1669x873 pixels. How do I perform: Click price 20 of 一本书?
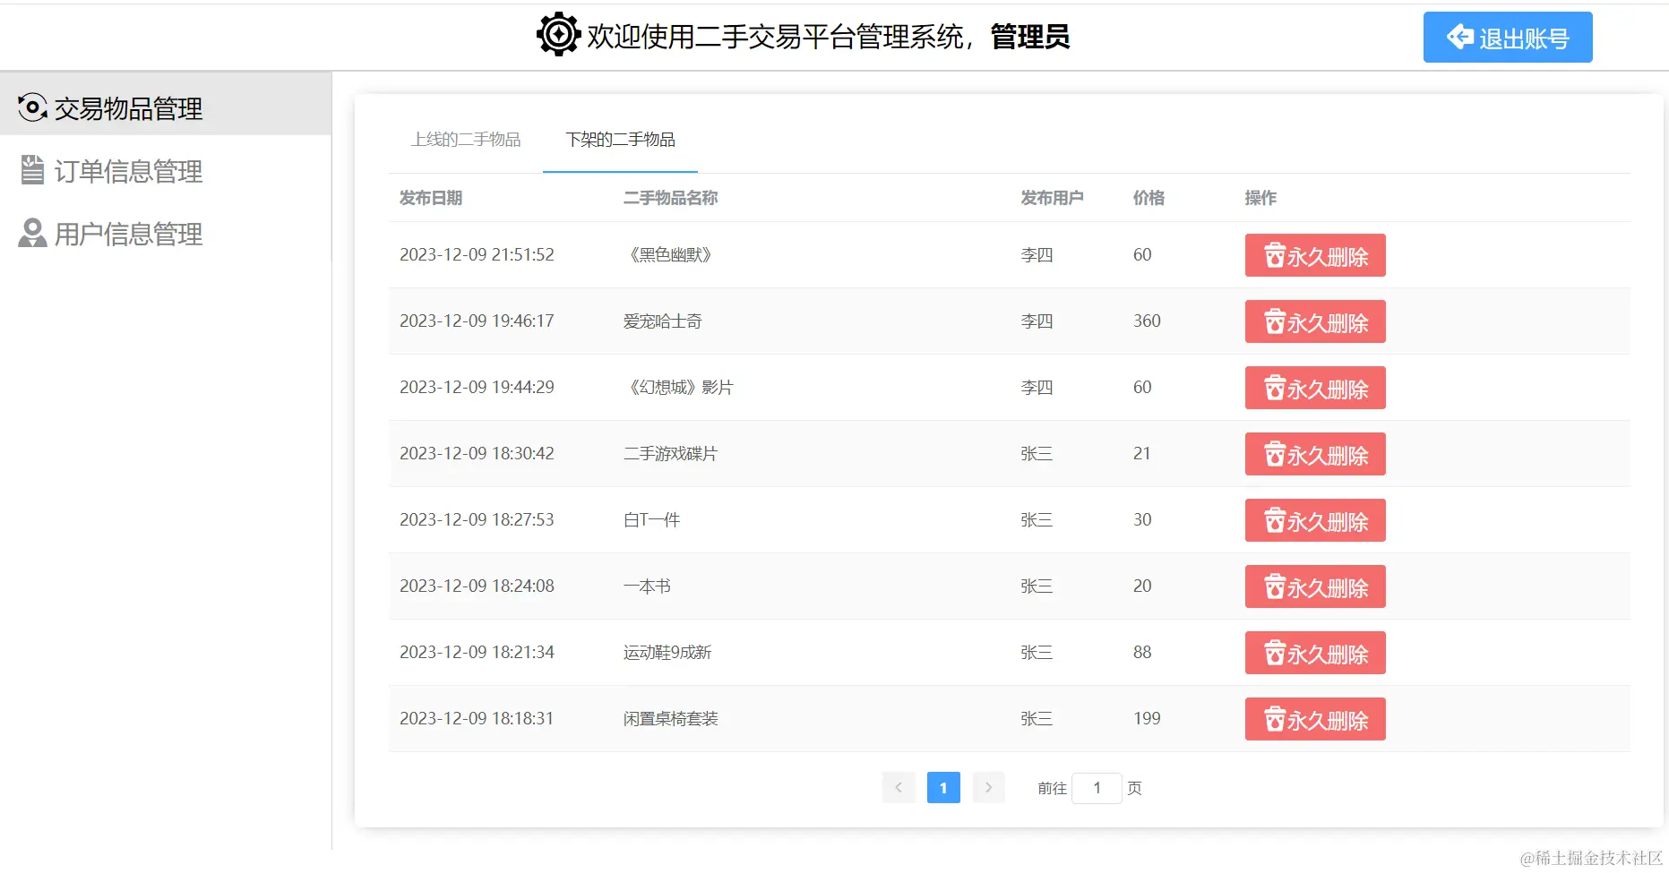tap(1142, 586)
